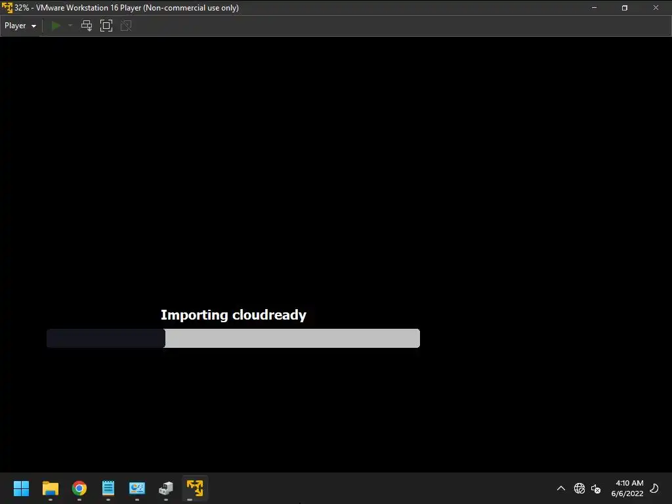This screenshot has height=504, width=672.
Task: Enter full screen mode
Action: (x=106, y=26)
